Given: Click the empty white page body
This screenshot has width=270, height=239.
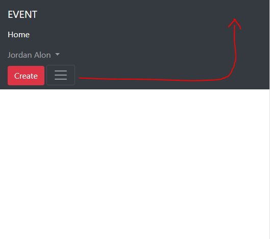Looking at the screenshot, I should click(x=135, y=164).
